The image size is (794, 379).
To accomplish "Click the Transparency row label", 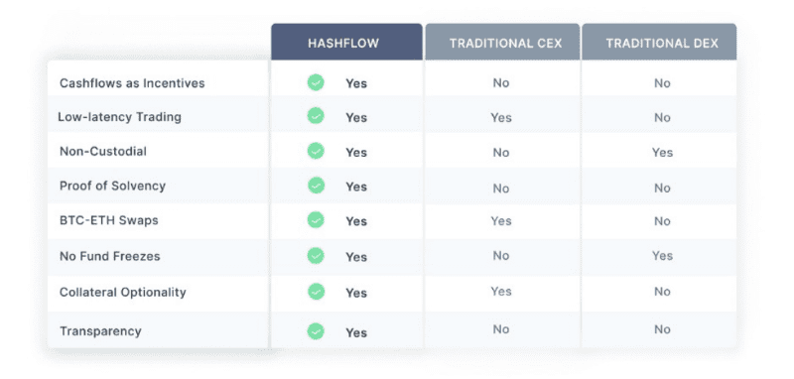I will point(100,331).
